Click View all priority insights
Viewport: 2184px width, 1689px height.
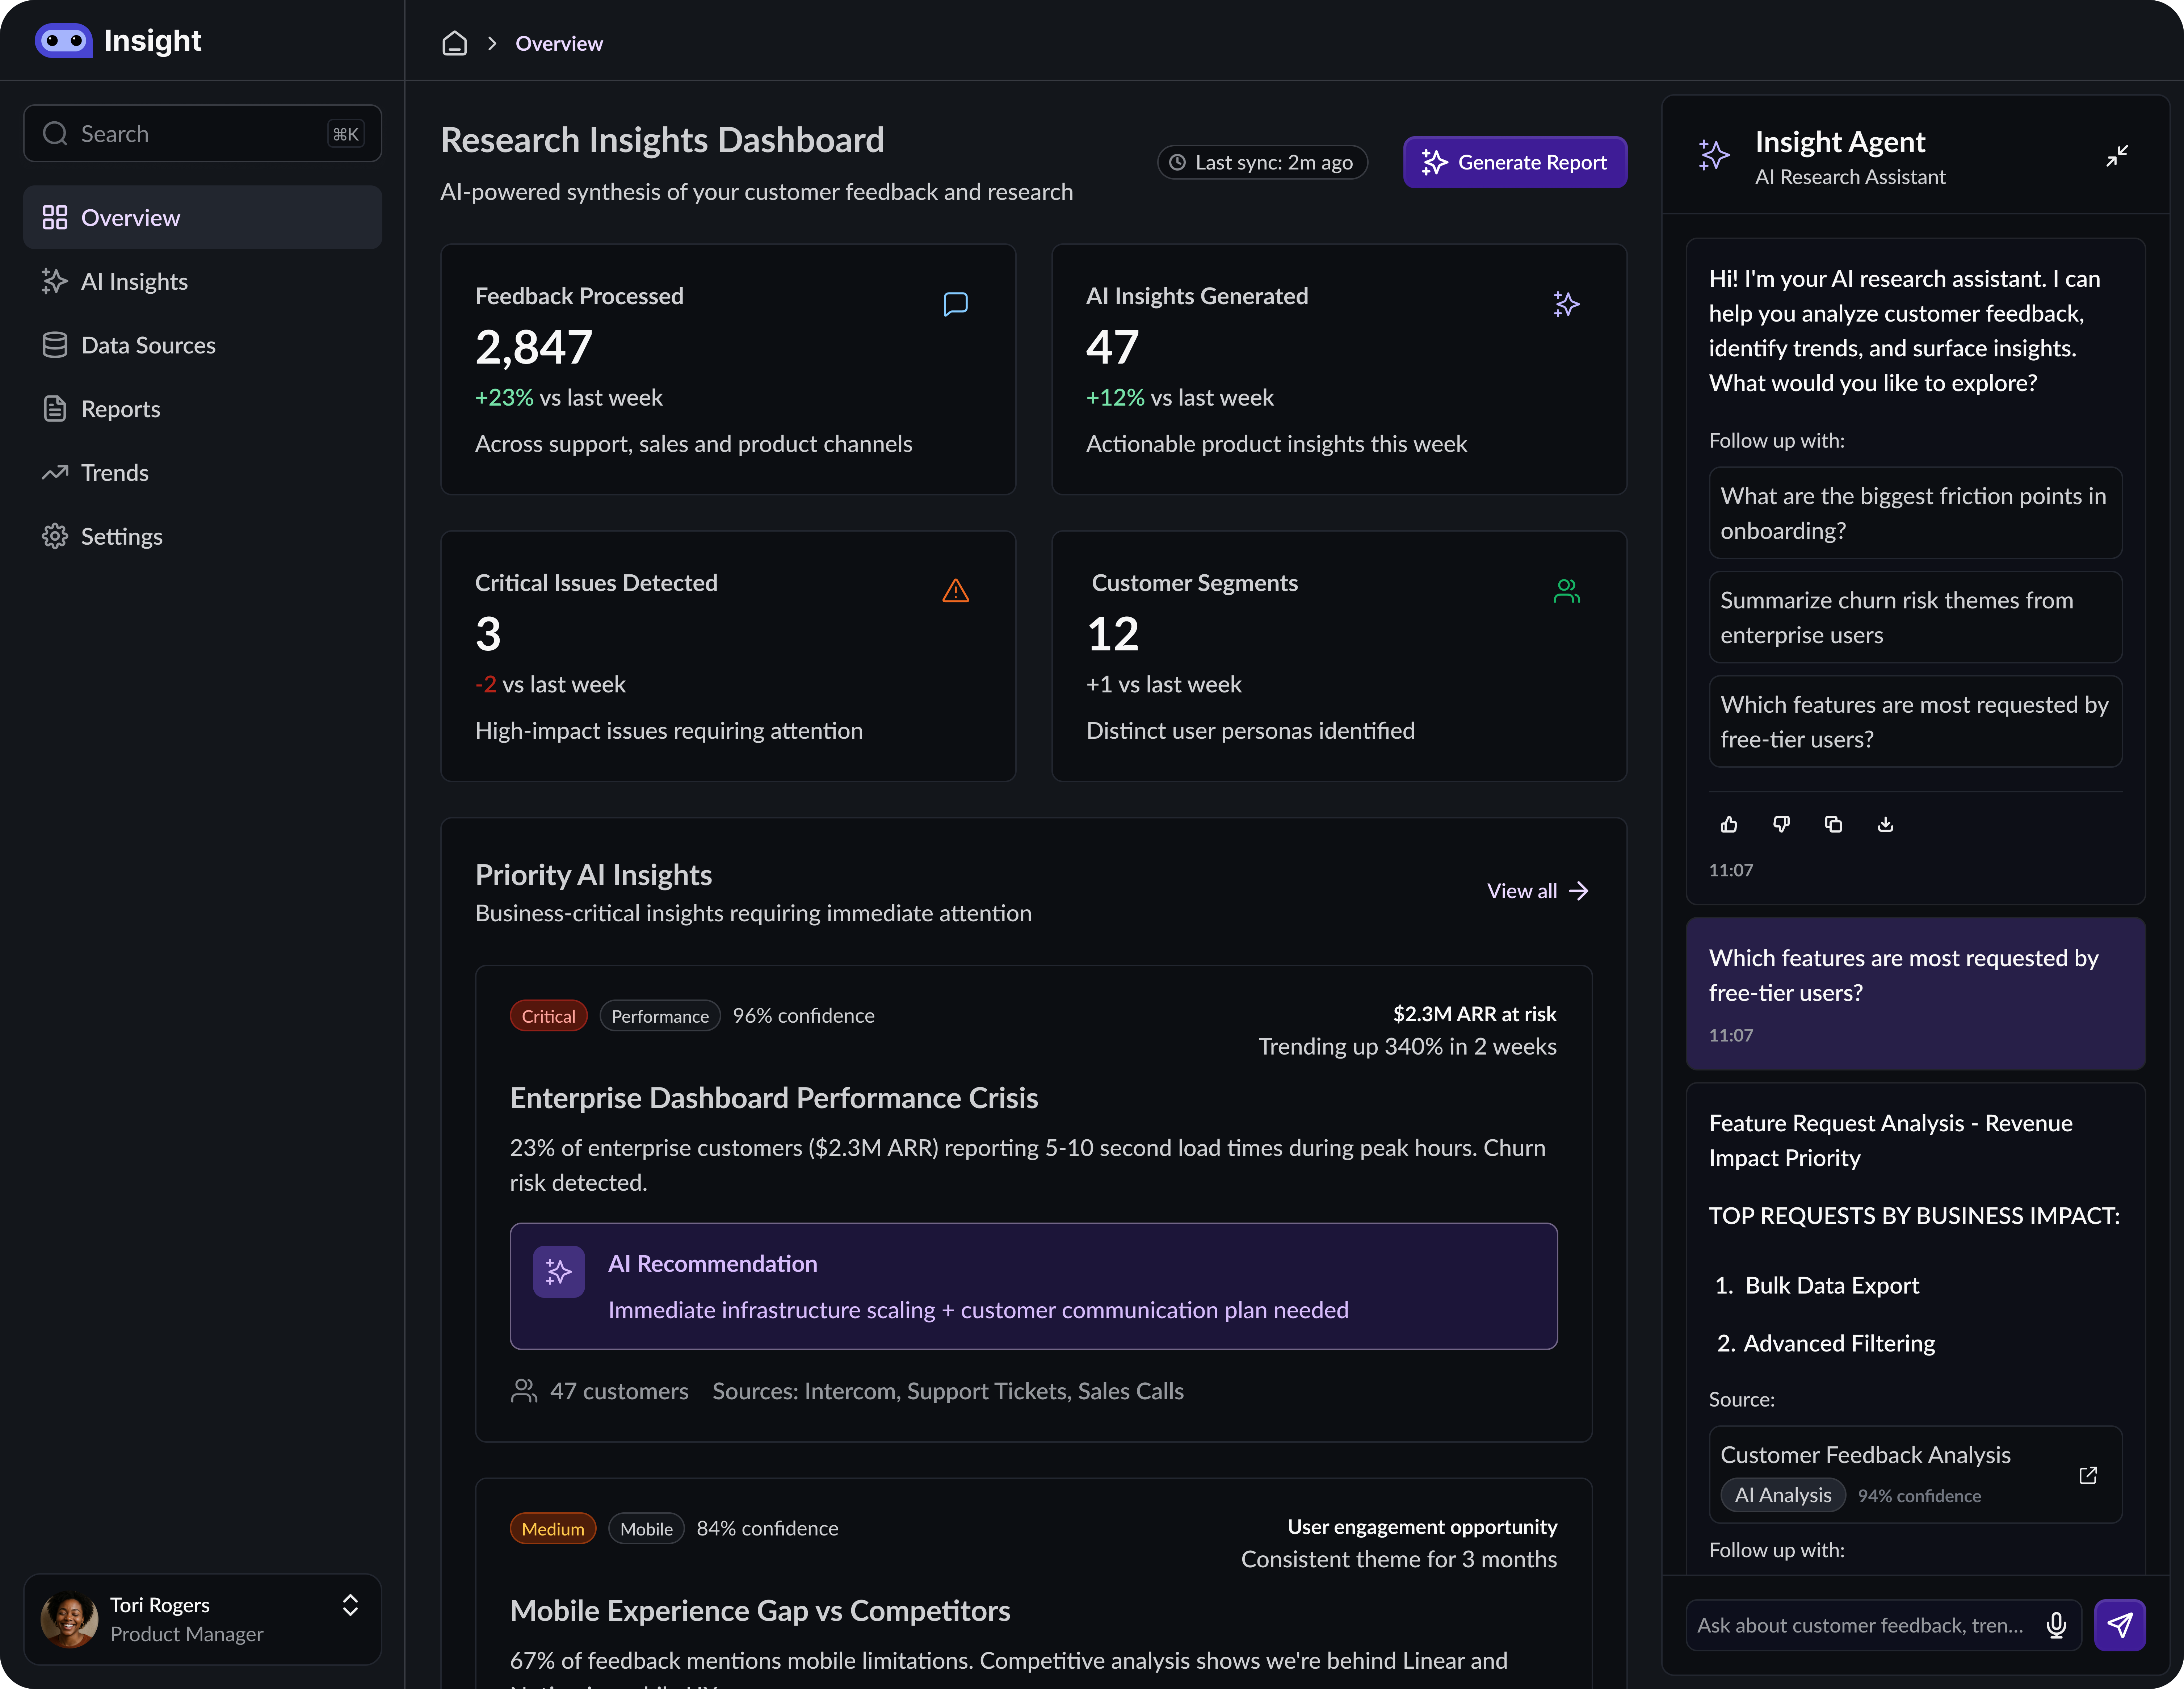[x=1537, y=891]
